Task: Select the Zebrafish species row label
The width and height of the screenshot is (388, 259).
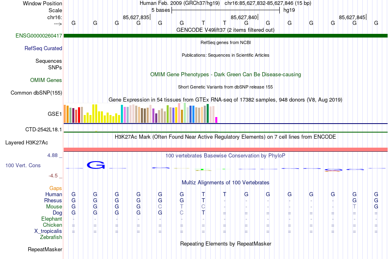Action: (x=51, y=237)
